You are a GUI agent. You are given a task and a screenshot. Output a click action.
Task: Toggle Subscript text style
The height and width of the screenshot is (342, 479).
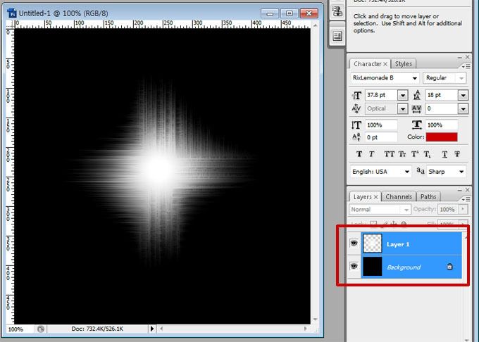point(428,154)
